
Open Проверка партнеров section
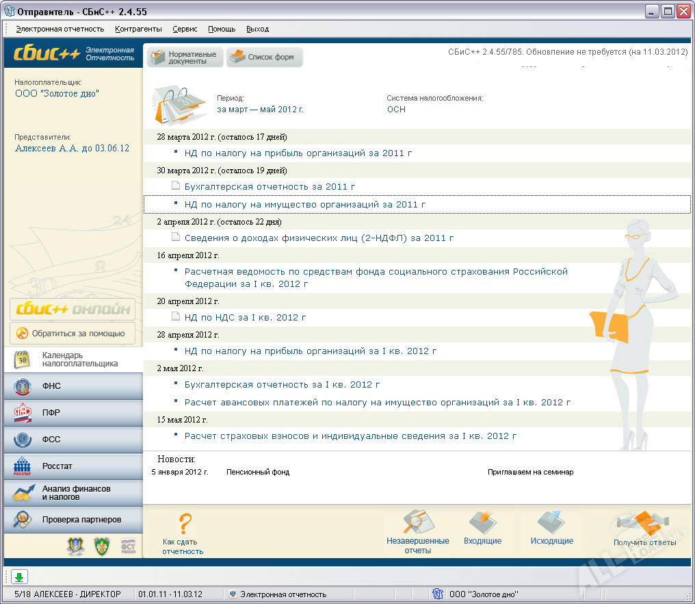[73, 520]
